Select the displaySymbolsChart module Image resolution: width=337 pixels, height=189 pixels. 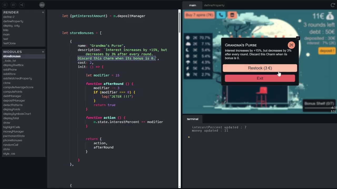[x=17, y=114]
